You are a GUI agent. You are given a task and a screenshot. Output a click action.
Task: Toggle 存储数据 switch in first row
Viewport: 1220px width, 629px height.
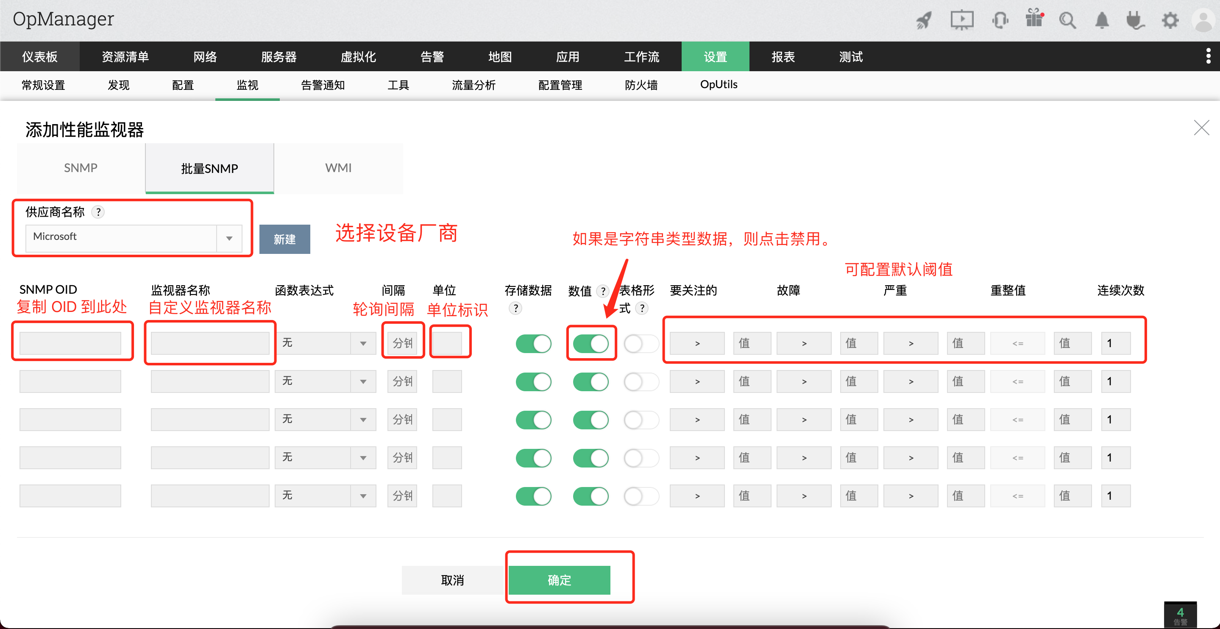(x=534, y=343)
